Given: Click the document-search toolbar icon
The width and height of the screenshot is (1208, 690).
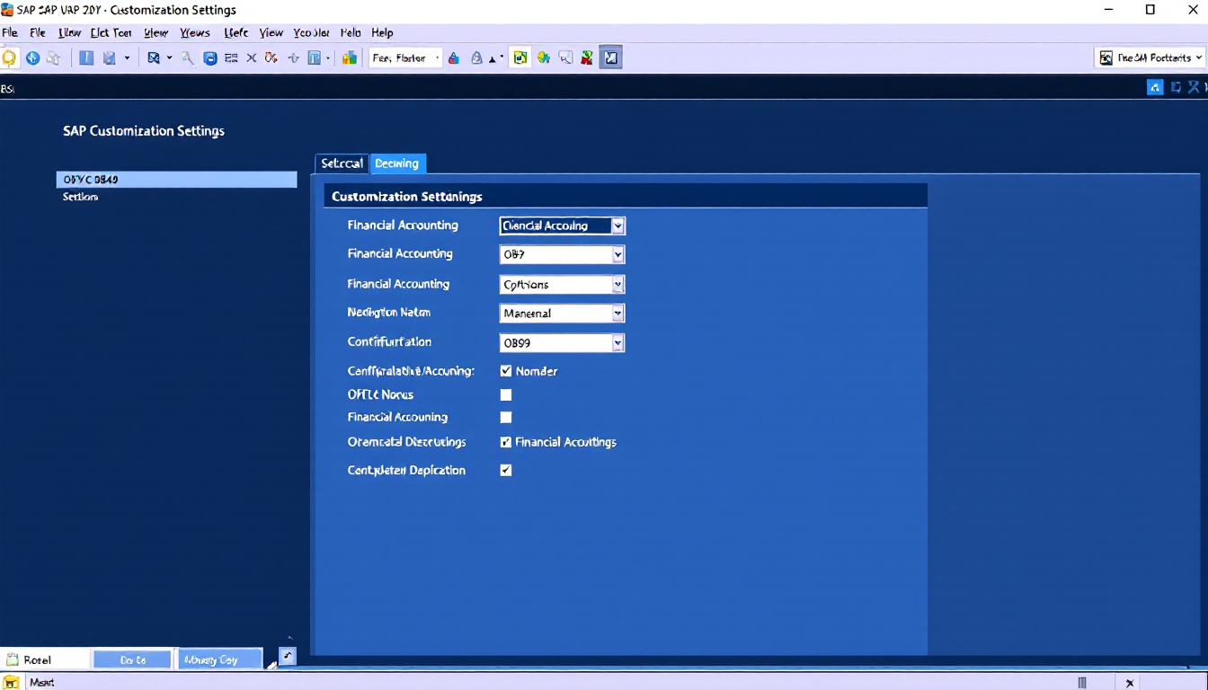Looking at the screenshot, I should [153, 58].
